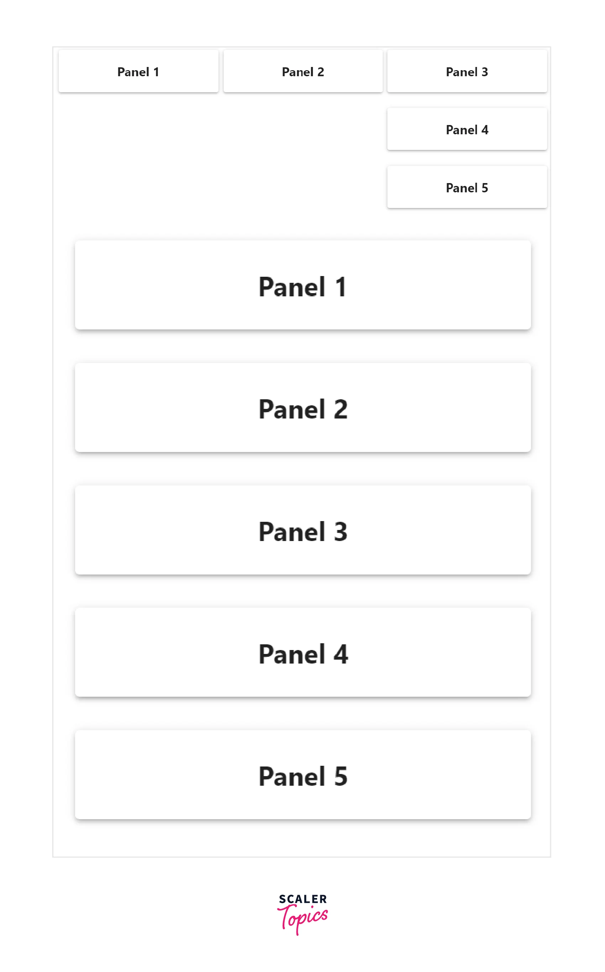This screenshot has height=972, width=605.
Task: Click the small Panel 3 card in top row
Action: (x=467, y=72)
